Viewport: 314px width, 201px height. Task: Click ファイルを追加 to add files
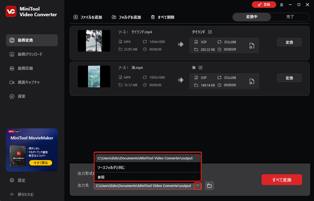88,17
